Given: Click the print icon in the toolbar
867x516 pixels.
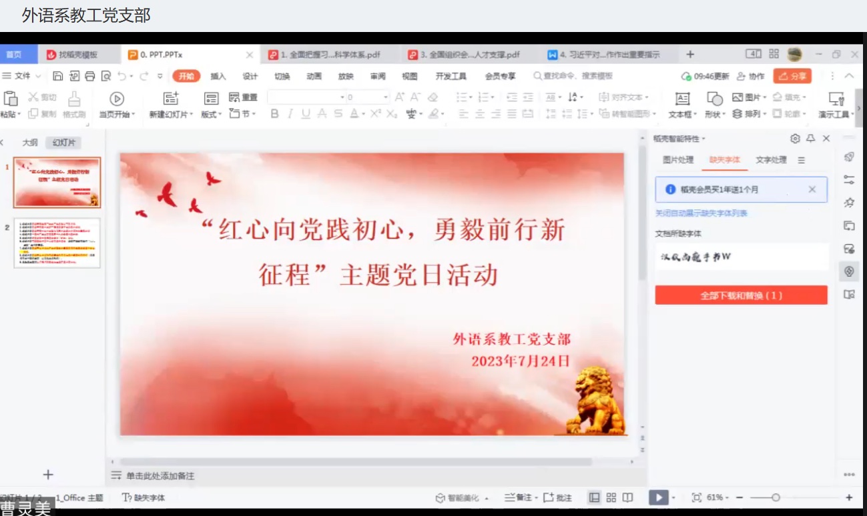Looking at the screenshot, I should point(90,76).
